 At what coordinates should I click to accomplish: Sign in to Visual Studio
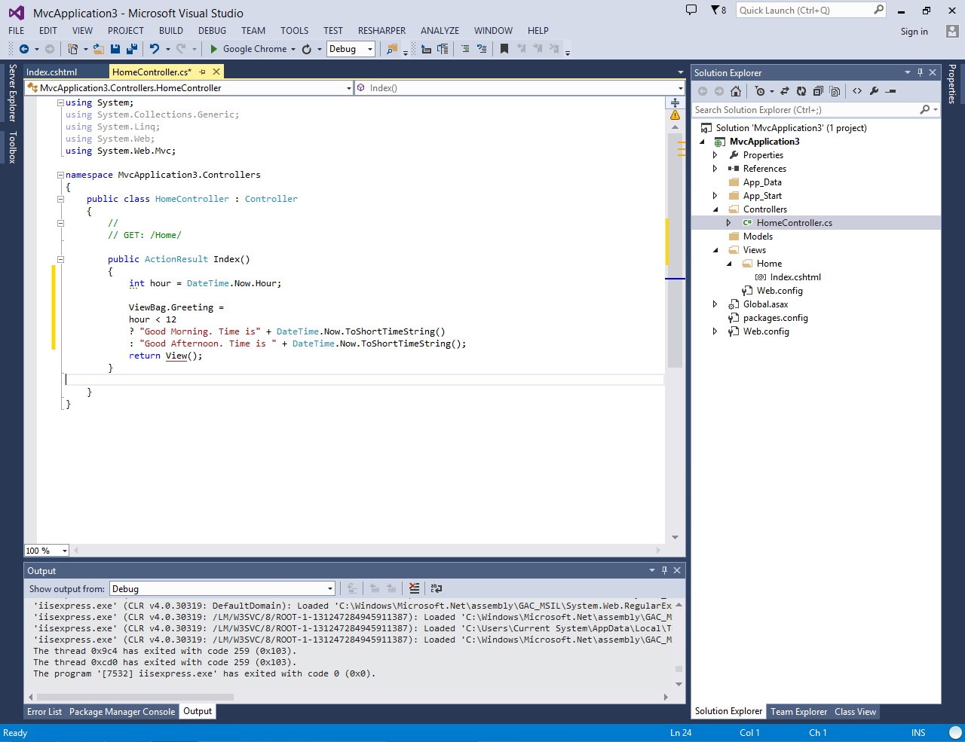click(x=914, y=31)
